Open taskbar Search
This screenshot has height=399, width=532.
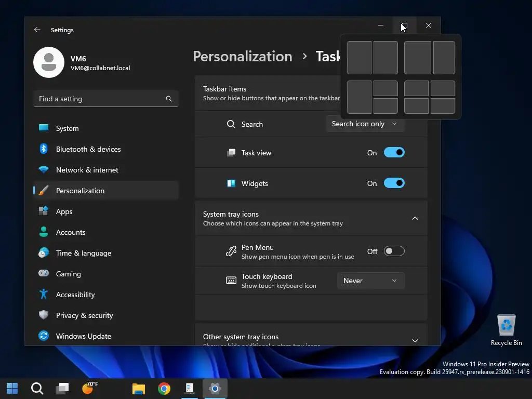[x=37, y=388]
